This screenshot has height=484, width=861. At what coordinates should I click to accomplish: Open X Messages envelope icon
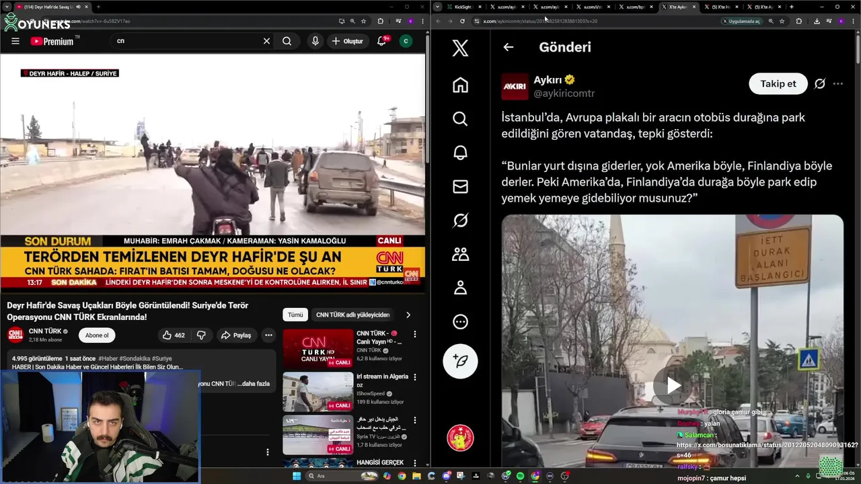tap(460, 186)
